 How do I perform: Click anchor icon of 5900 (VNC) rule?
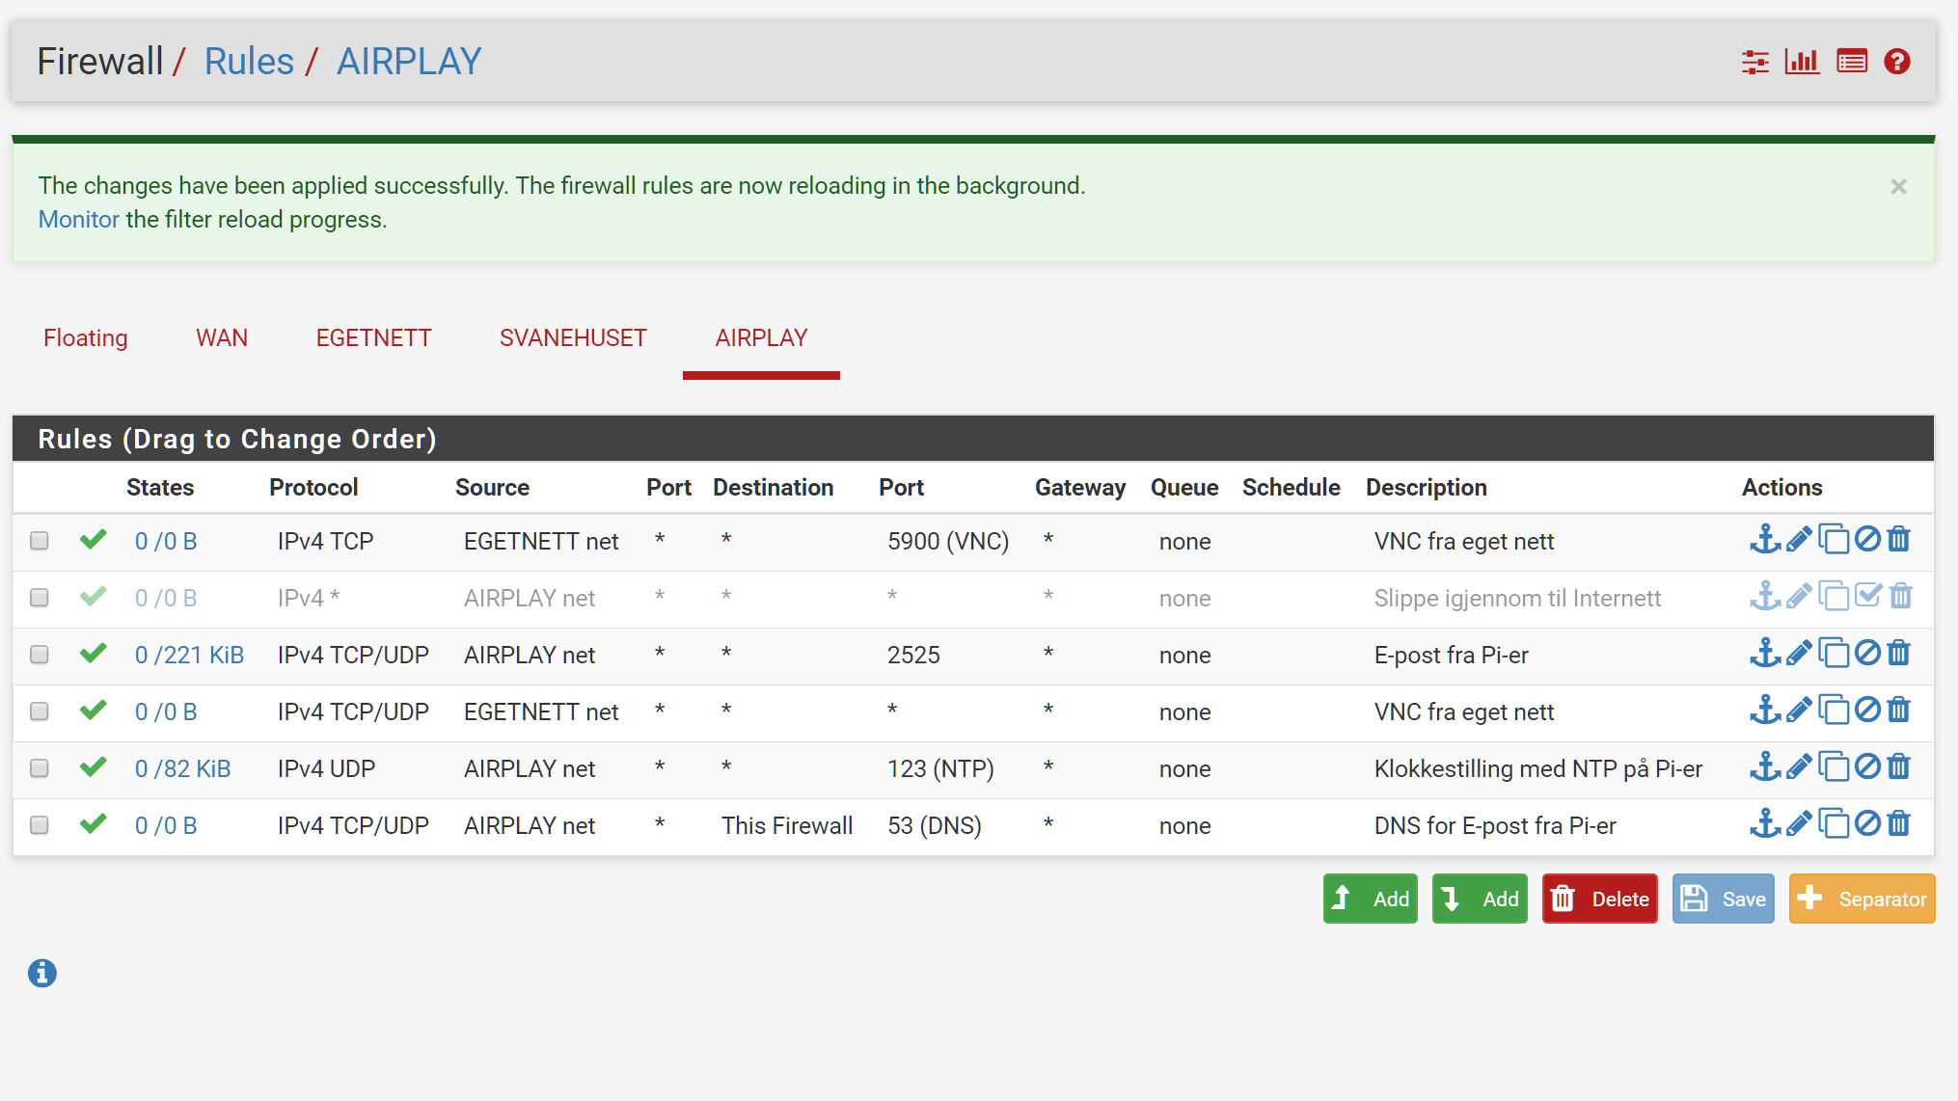(1765, 539)
